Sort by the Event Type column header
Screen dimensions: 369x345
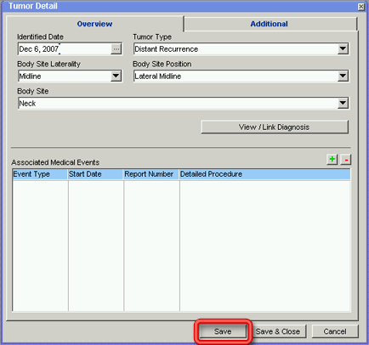pos(40,174)
